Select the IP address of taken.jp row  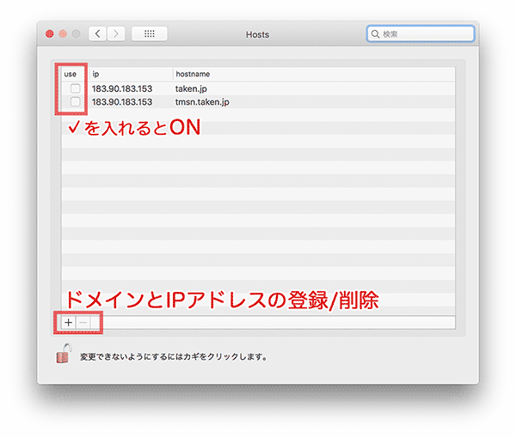point(122,88)
